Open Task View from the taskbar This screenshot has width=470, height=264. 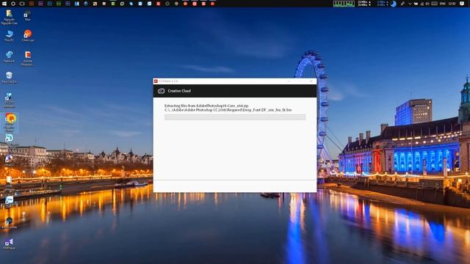tap(22, 4)
